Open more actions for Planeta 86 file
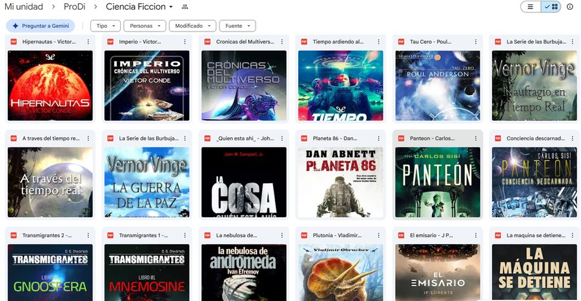This screenshot has height=301, width=581. (x=379, y=139)
